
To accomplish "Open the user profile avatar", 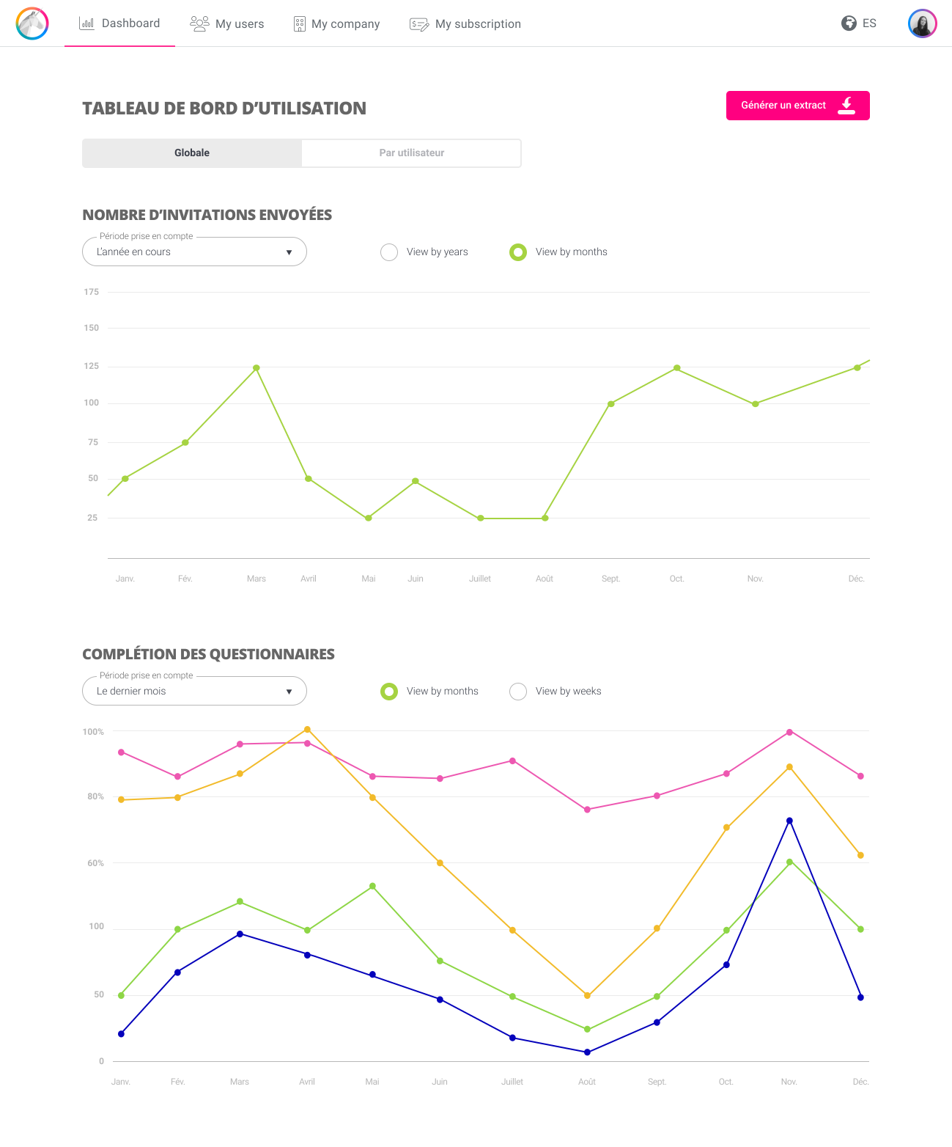I will [923, 23].
